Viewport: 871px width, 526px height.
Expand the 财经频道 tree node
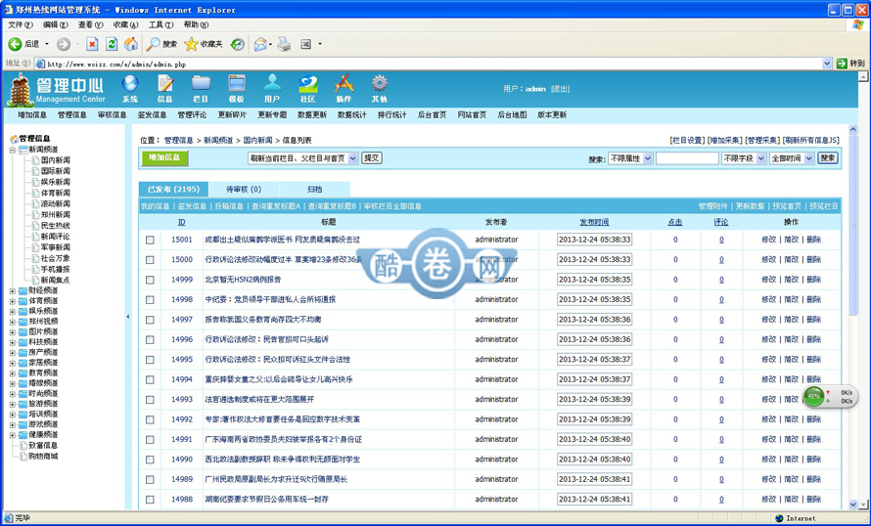(13, 290)
